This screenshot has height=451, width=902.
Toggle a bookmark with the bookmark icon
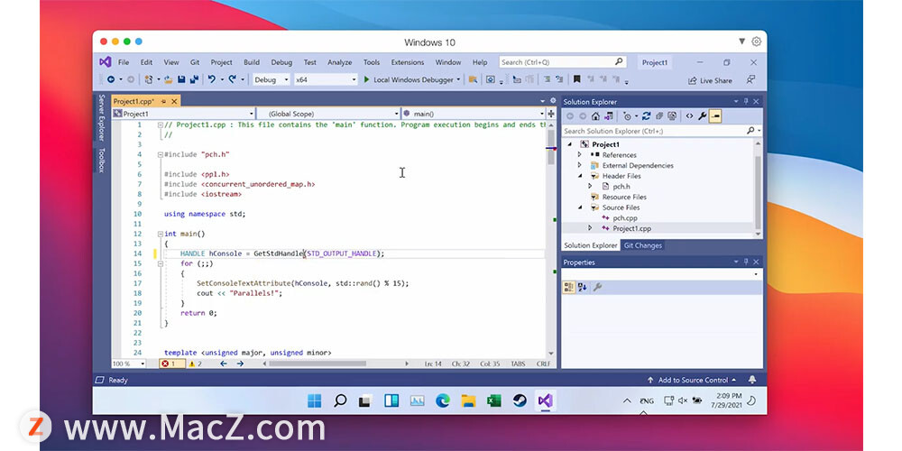click(x=577, y=80)
